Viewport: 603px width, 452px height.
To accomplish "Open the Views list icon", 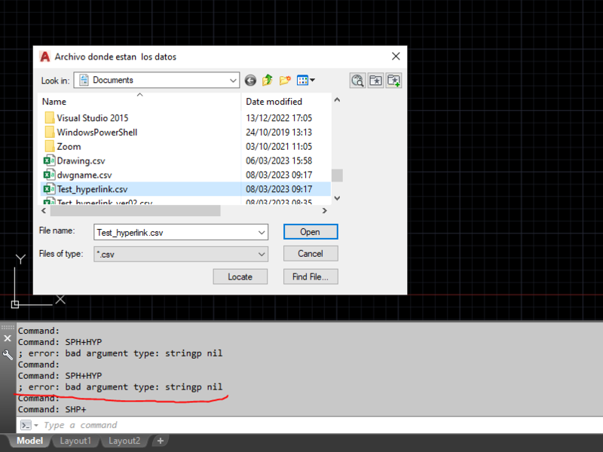I will point(305,80).
